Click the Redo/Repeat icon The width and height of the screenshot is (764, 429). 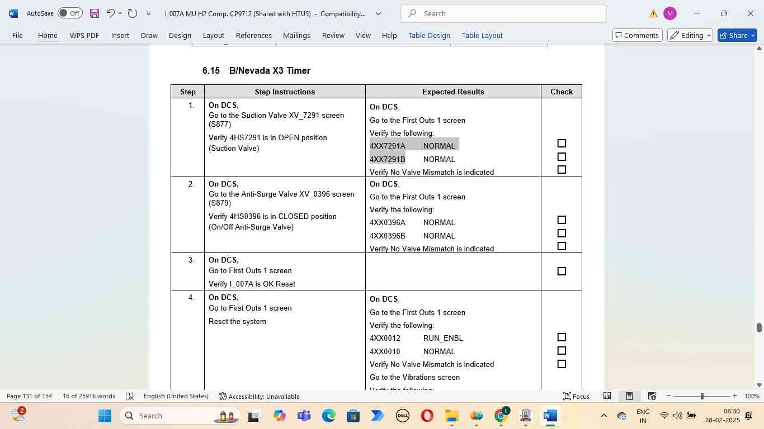click(x=133, y=13)
